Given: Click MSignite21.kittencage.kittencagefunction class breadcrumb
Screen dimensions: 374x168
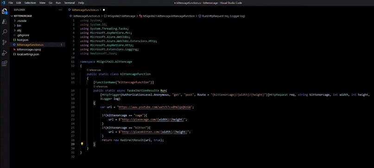Looking at the screenshot, I should (x=169, y=16).
